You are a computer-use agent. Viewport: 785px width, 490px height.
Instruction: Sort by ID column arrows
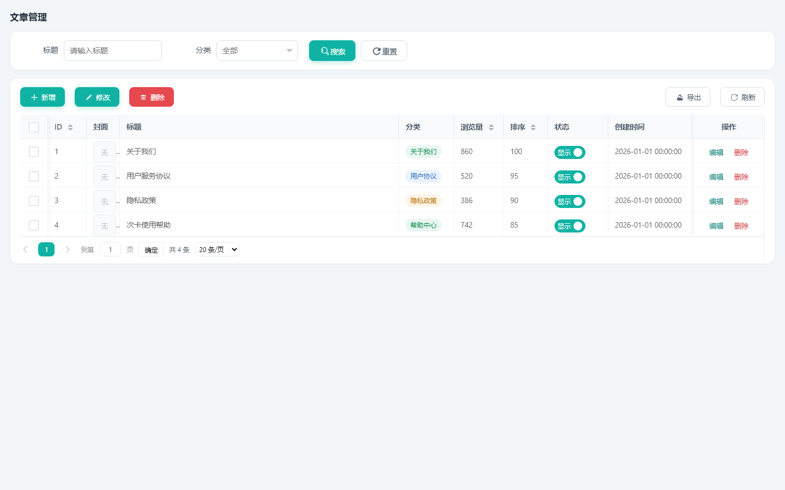[70, 127]
